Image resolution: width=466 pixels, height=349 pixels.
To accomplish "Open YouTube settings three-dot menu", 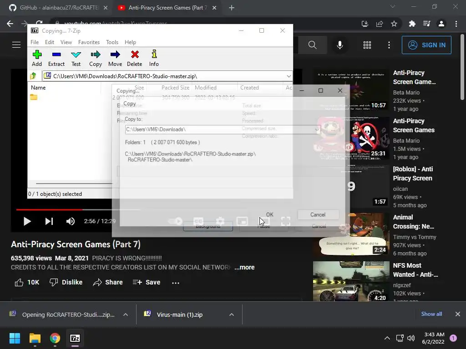I will pyautogui.click(x=389, y=45).
